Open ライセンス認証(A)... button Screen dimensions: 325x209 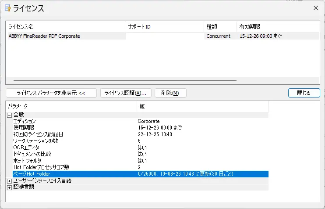126,93
